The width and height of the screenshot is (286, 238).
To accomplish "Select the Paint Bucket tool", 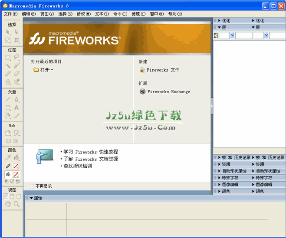I will (16, 158).
